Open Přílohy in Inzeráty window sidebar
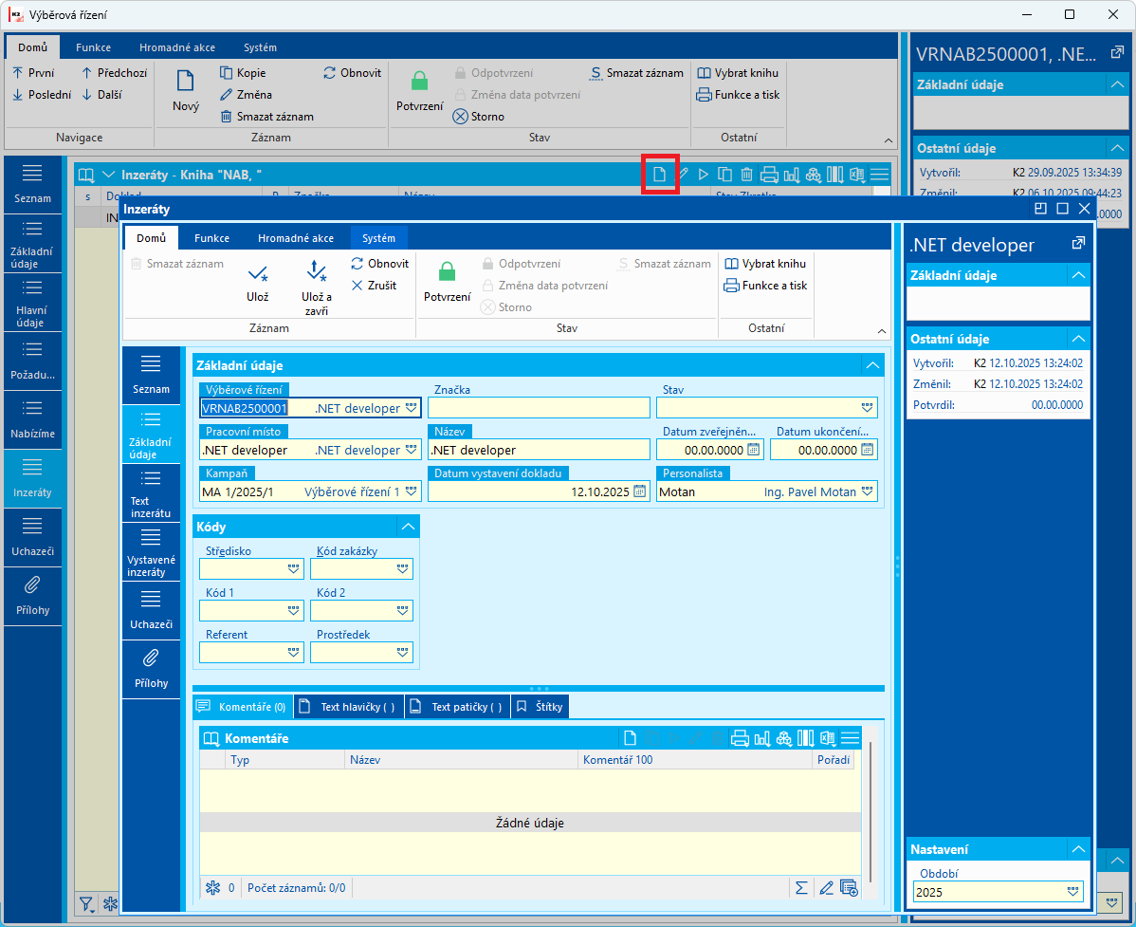The image size is (1136, 927). point(151,670)
